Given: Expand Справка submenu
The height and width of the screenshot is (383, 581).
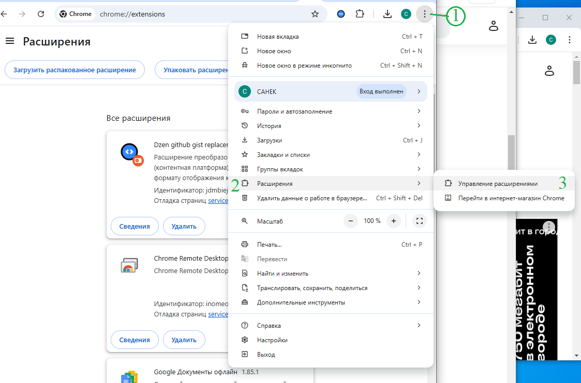Looking at the screenshot, I should click(331, 325).
